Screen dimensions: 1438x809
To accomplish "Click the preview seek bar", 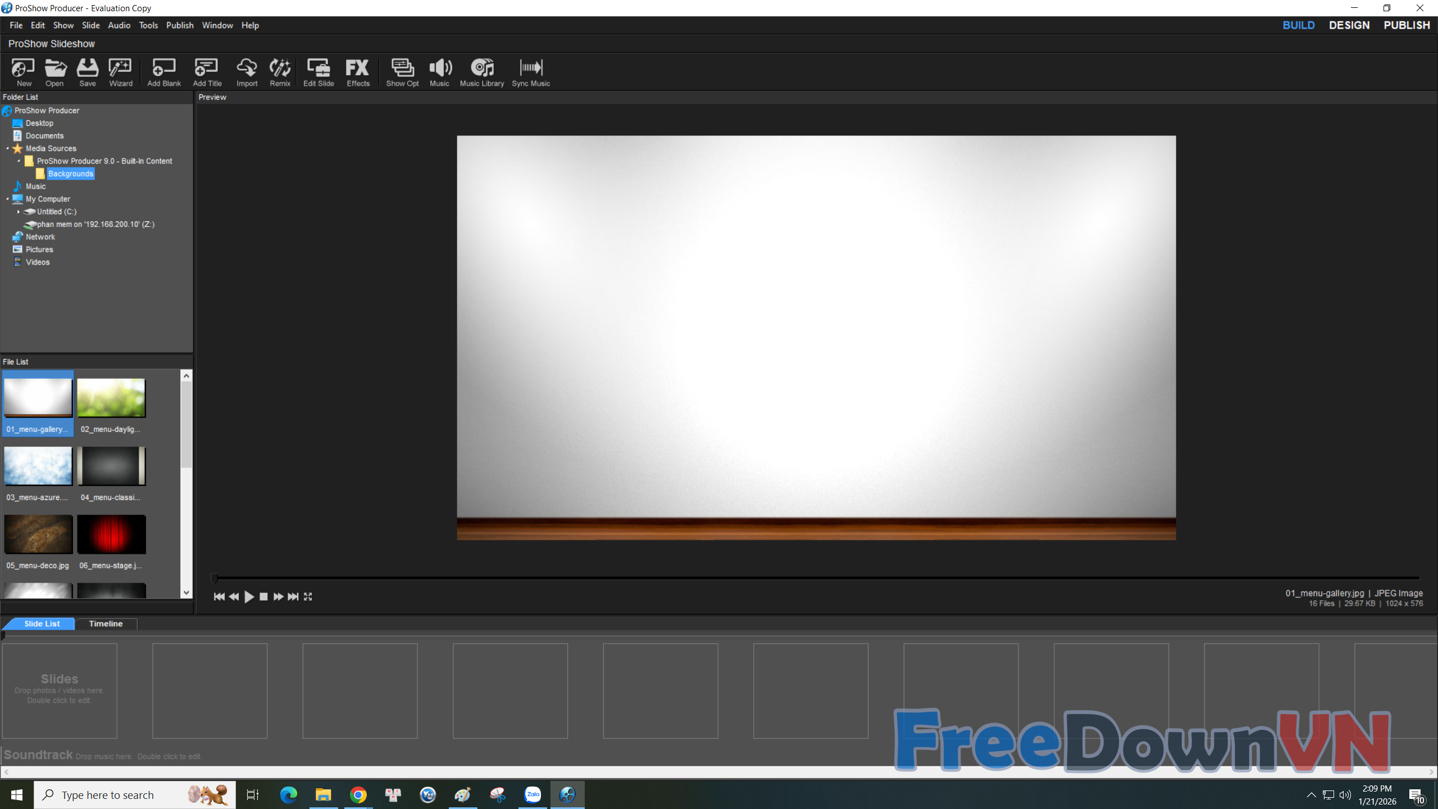I will pyautogui.click(x=814, y=578).
